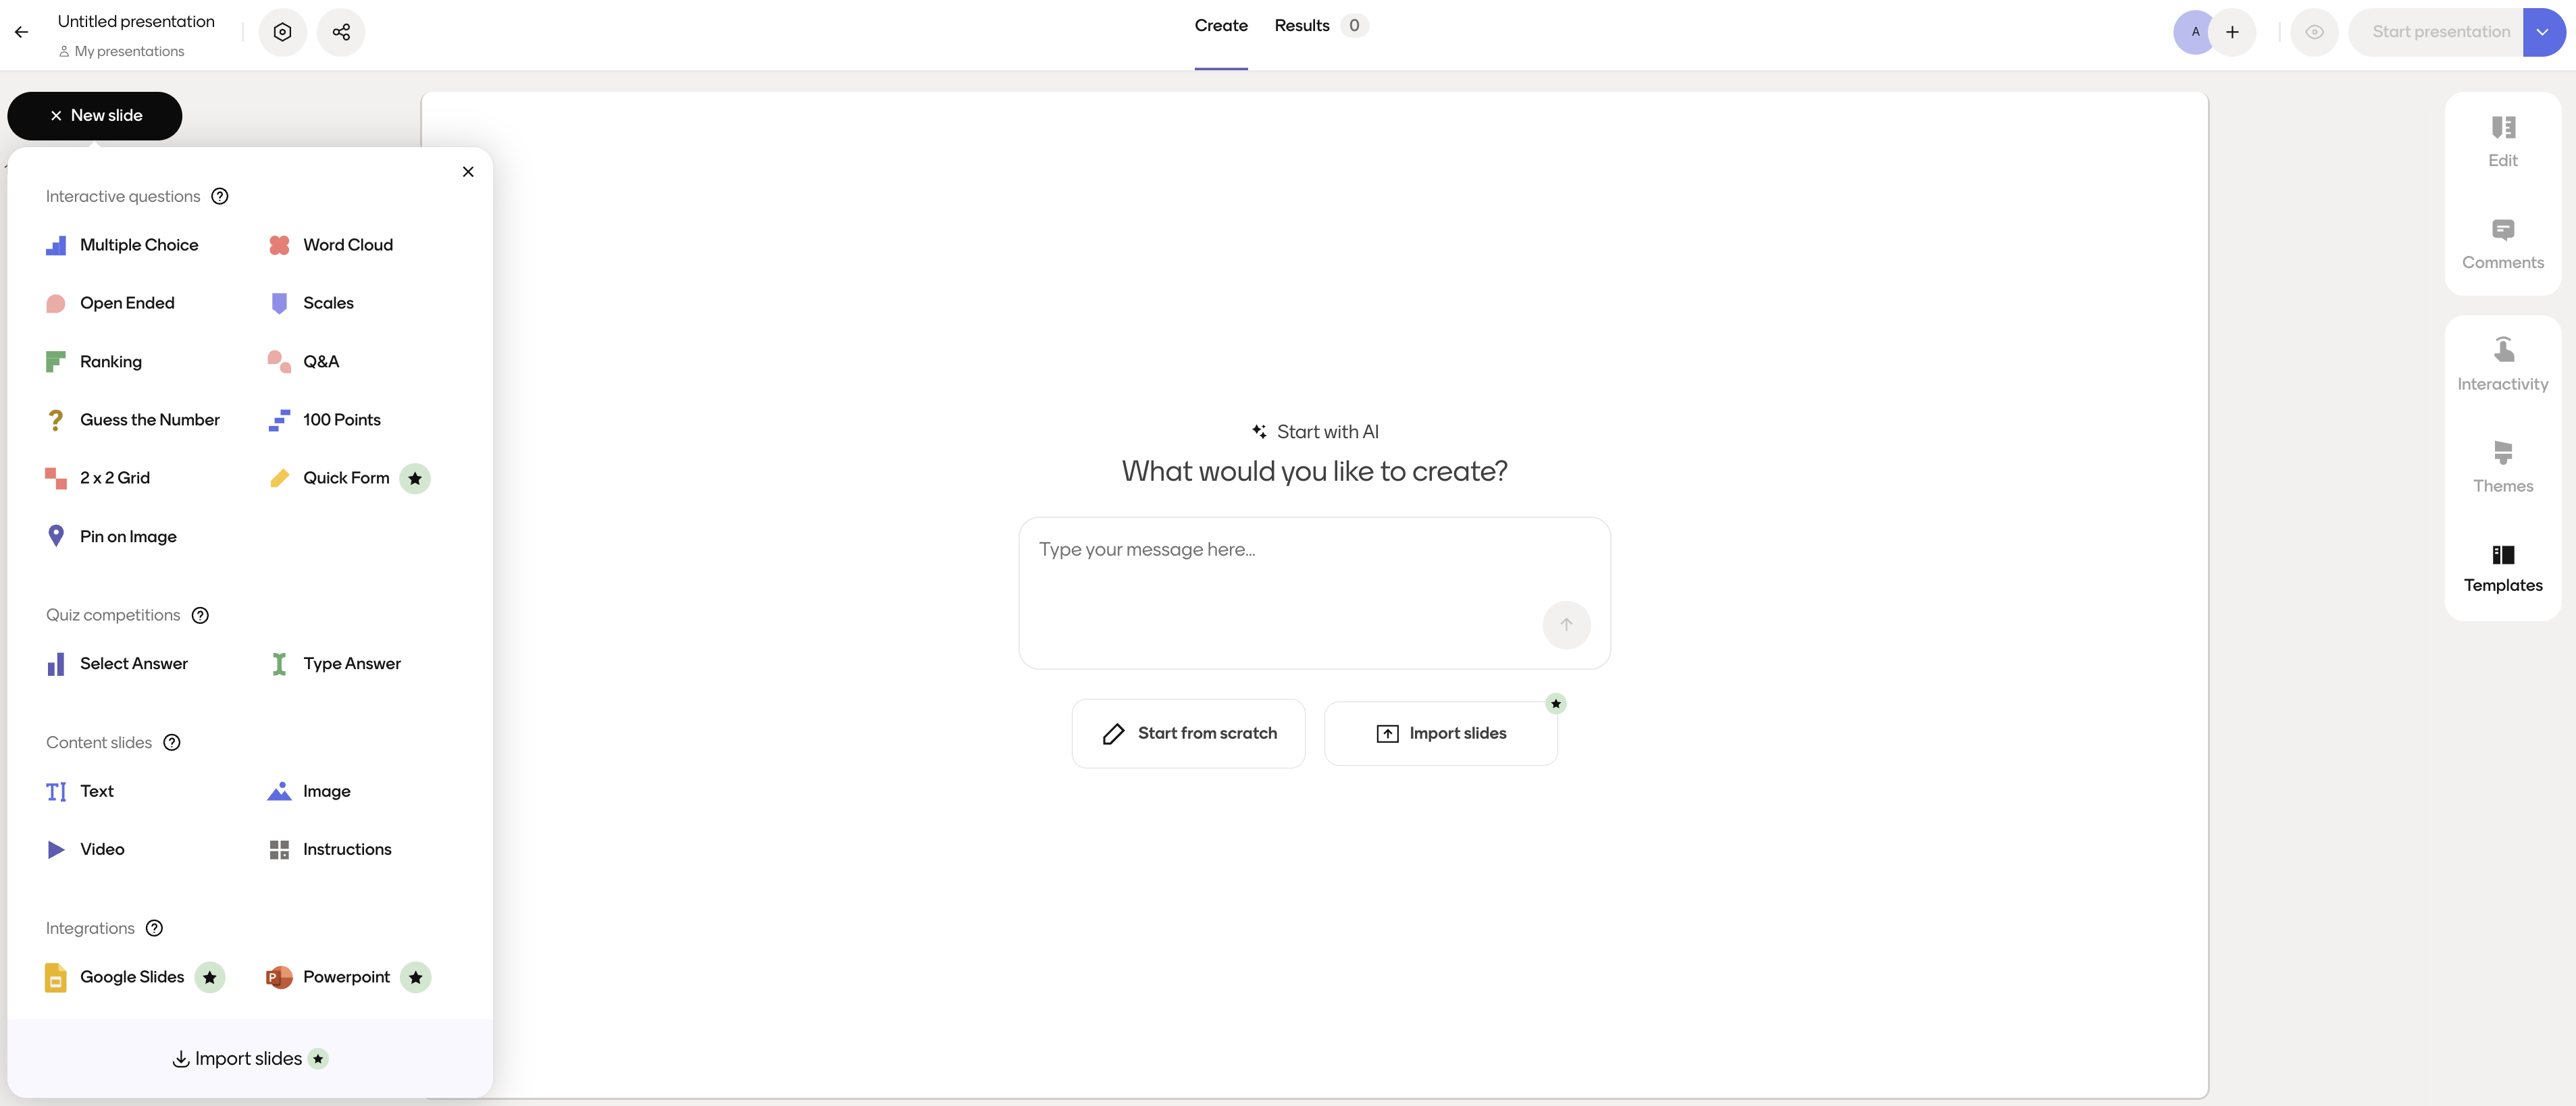Click user avatar A
The image size is (2576, 1106).
pyautogui.click(x=2196, y=32)
